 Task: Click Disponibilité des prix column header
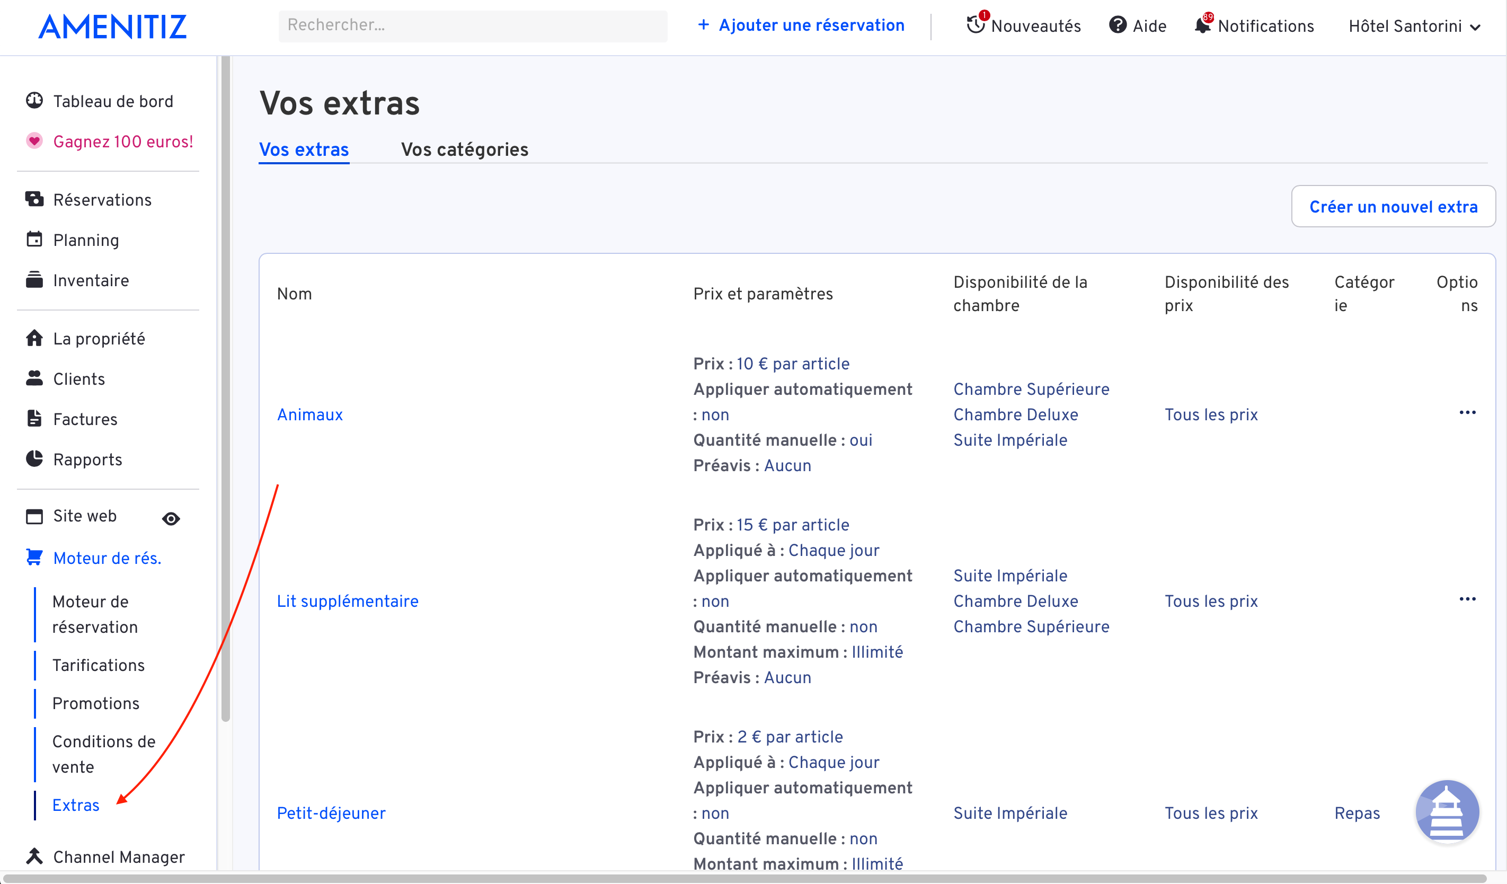(1227, 294)
